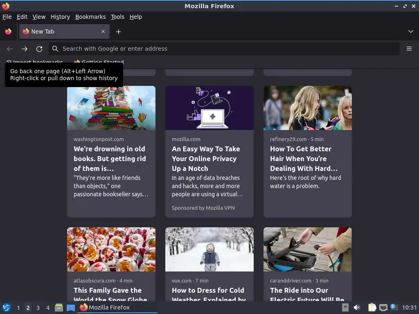
Task: Click the blue show desktop icon in taskbar
Action: 70,308
